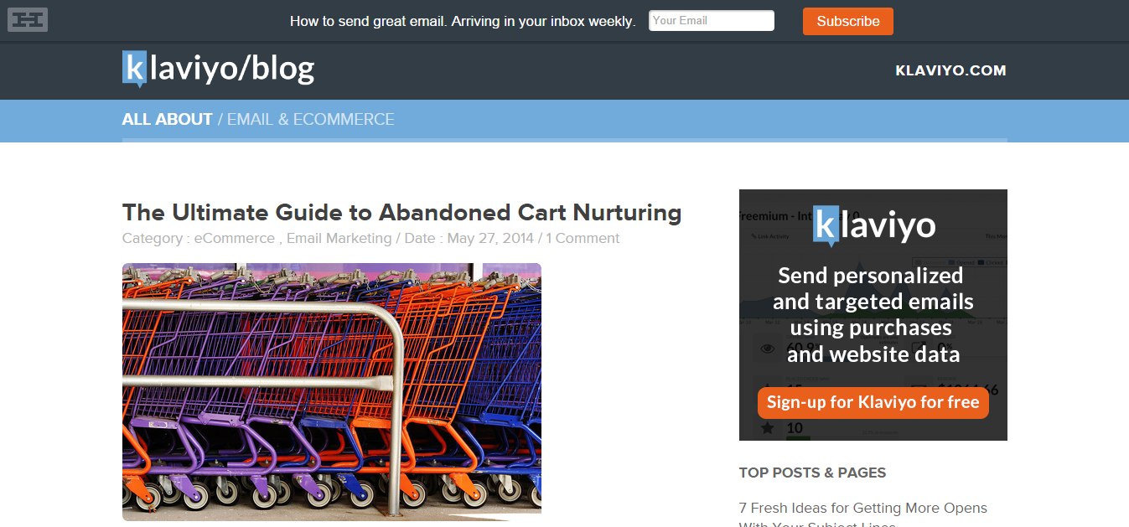Click the eye icon in the ad
This screenshot has height=527, width=1129.
click(x=766, y=349)
